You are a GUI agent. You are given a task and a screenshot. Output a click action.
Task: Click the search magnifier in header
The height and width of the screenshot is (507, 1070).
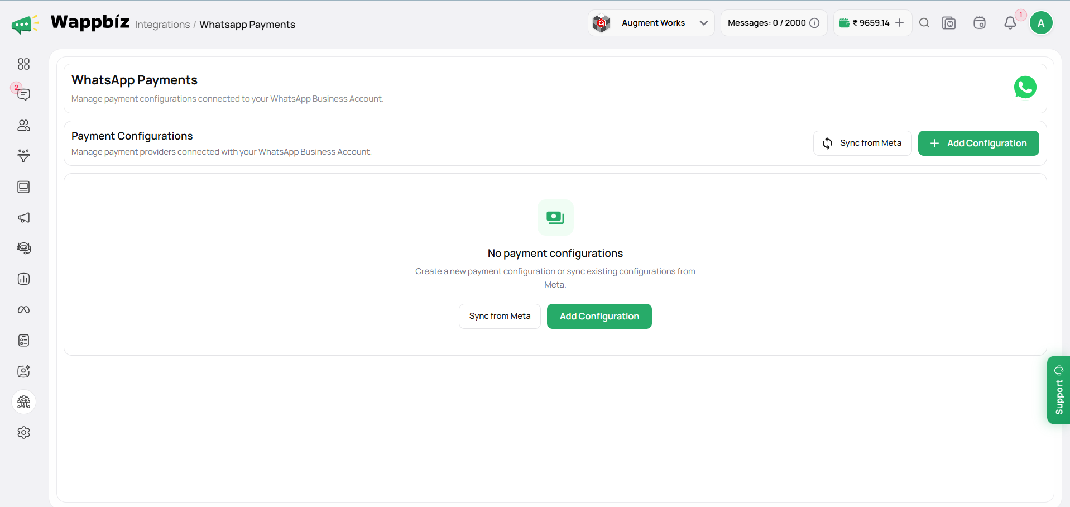924,23
